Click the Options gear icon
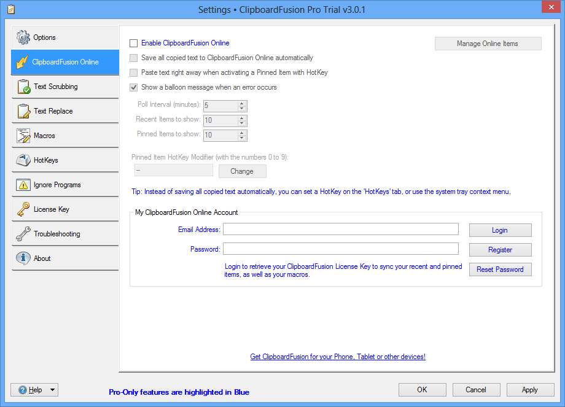 pos(23,37)
